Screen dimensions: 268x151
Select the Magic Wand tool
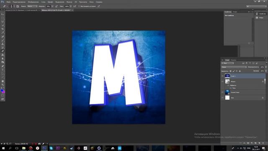point(3,25)
